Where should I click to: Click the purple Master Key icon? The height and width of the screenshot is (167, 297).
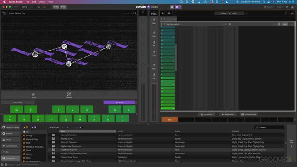pyautogui.click(x=177, y=7)
